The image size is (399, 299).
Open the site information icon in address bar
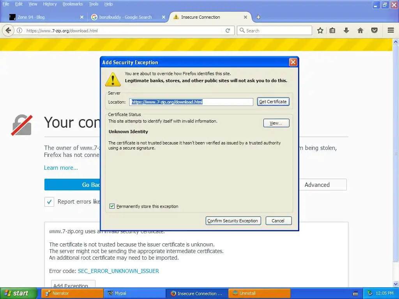19,30
